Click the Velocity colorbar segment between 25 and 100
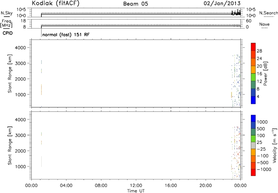The height and width of the screenshot is (193, 278). pyautogui.click(x=253, y=139)
